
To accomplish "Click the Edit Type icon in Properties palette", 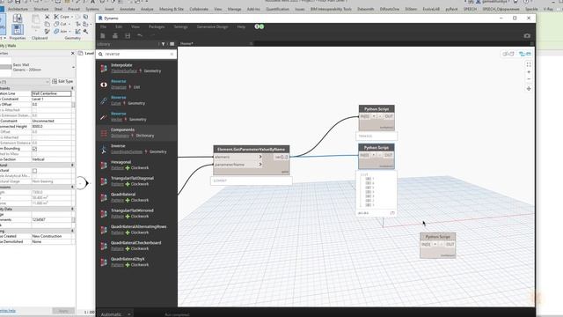I will pyautogui.click(x=62, y=82).
